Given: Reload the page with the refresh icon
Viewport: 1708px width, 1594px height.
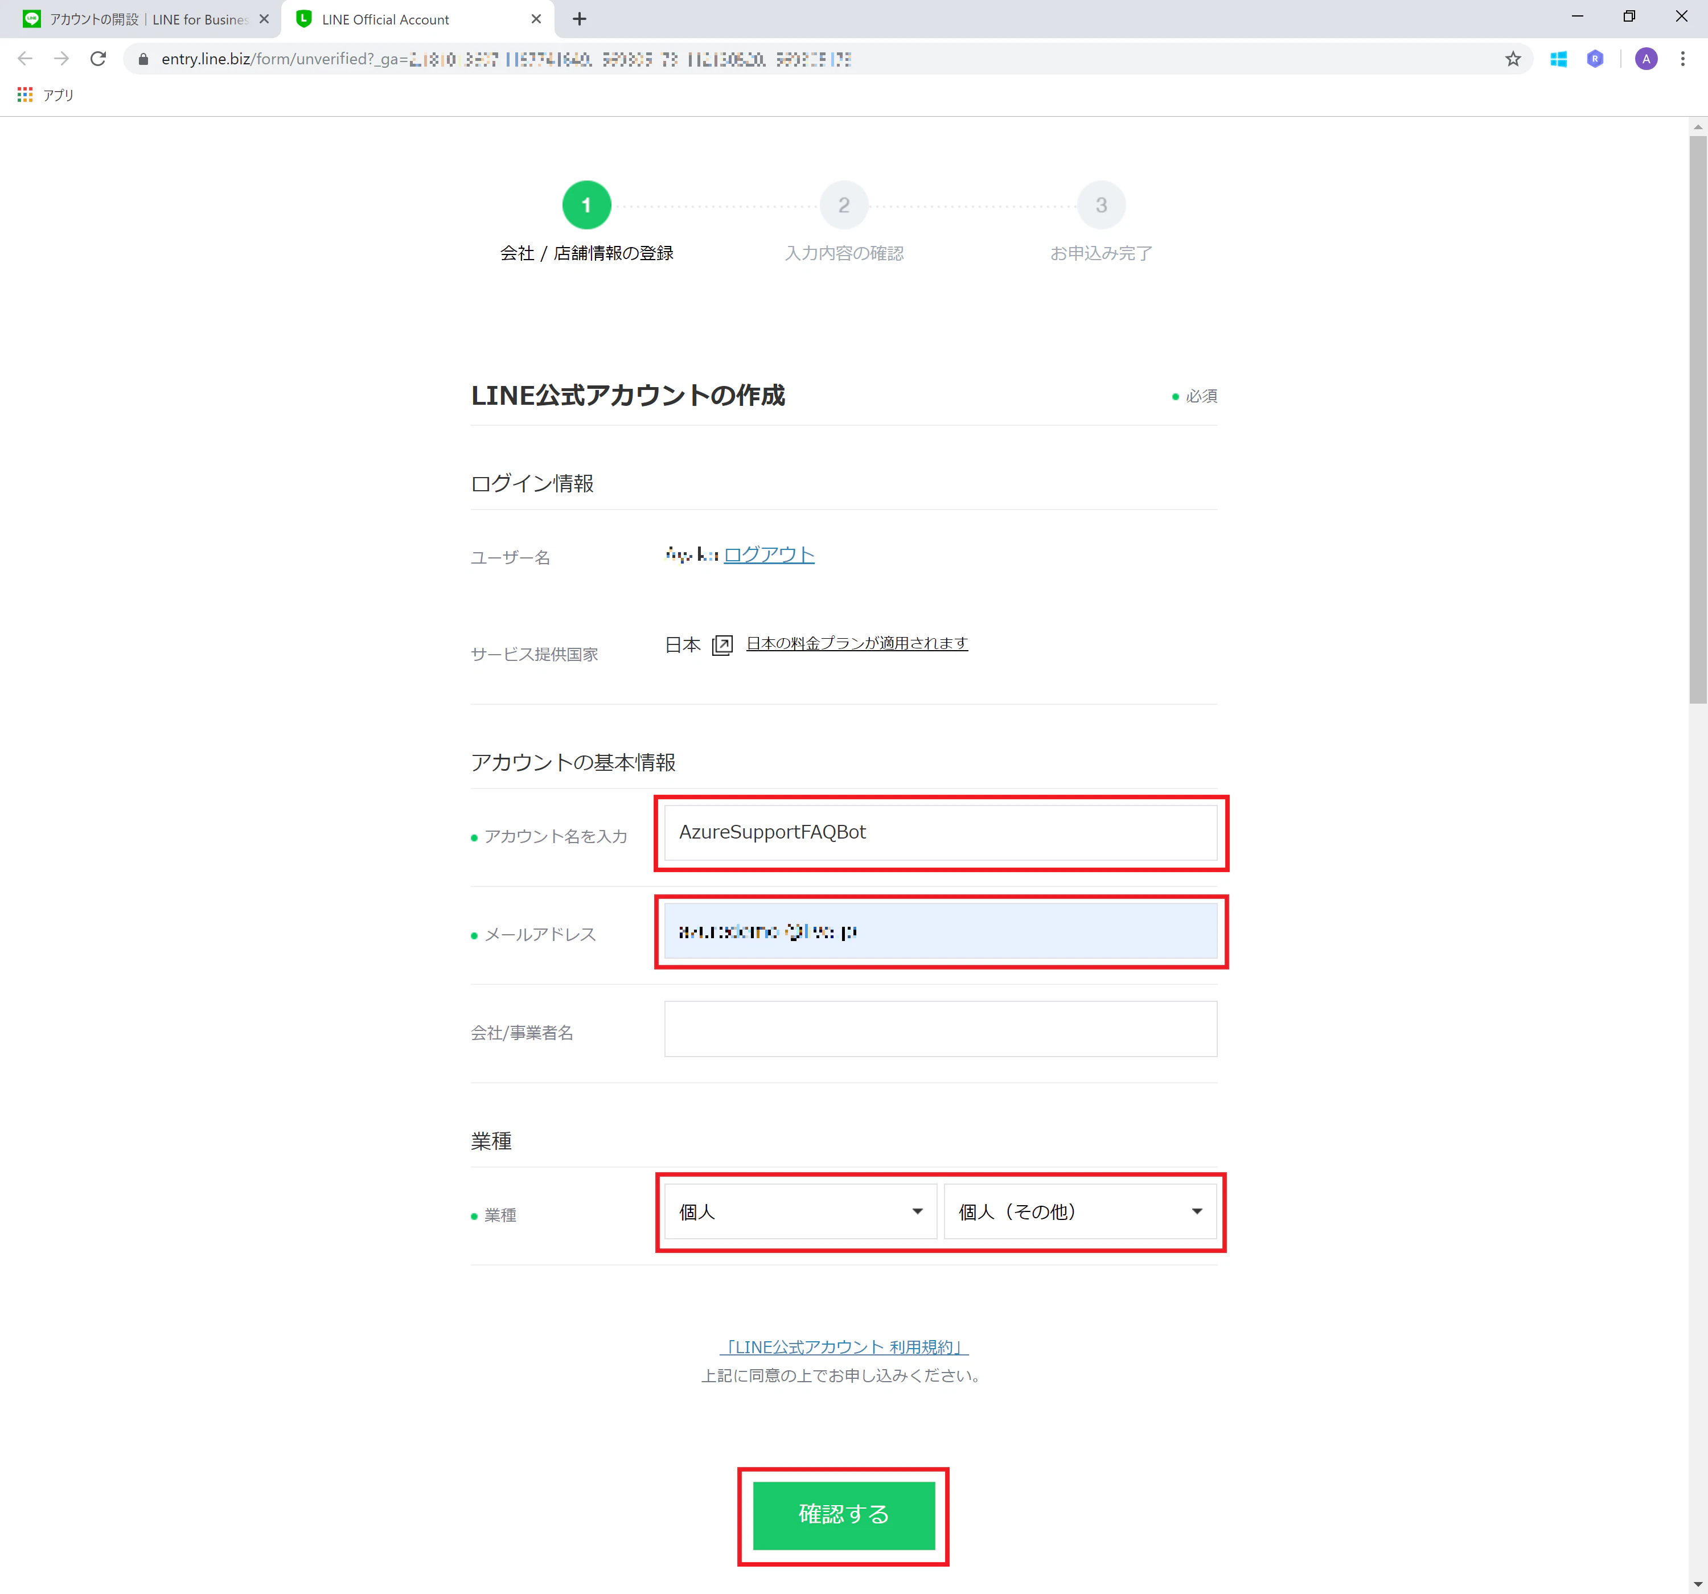Looking at the screenshot, I should click(98, 59).
